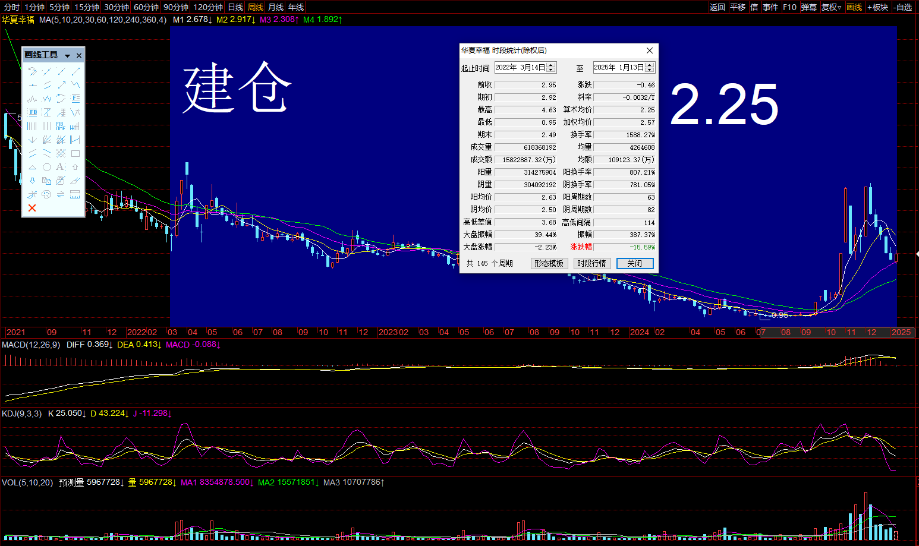Select the curved arc tool

click(61, 99)
